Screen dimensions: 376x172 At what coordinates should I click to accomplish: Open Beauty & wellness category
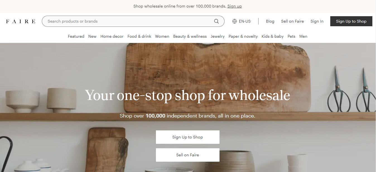point(190,36)
